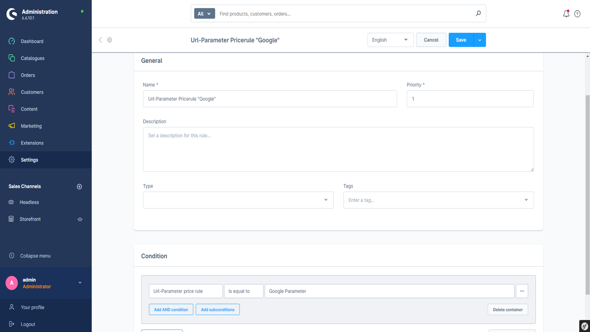Click the admin avatar circle
Screen dimensions: 590x332
point(12,283)
